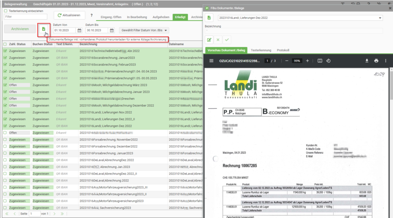Open the Datum Bis calendar picker

coord(112,30)
